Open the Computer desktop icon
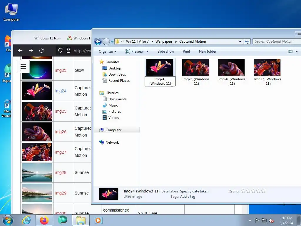Viewport: 301px width, 226px height. (11, 12)
